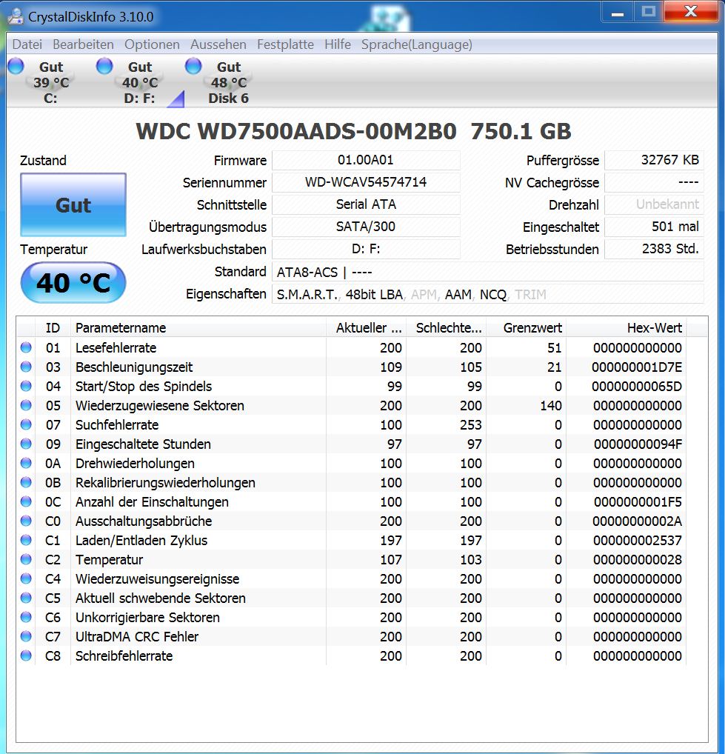Screen dimensions: 725x754
Task: Click the status orb for Anzahl der Einschaltungen
Action: 26,501
